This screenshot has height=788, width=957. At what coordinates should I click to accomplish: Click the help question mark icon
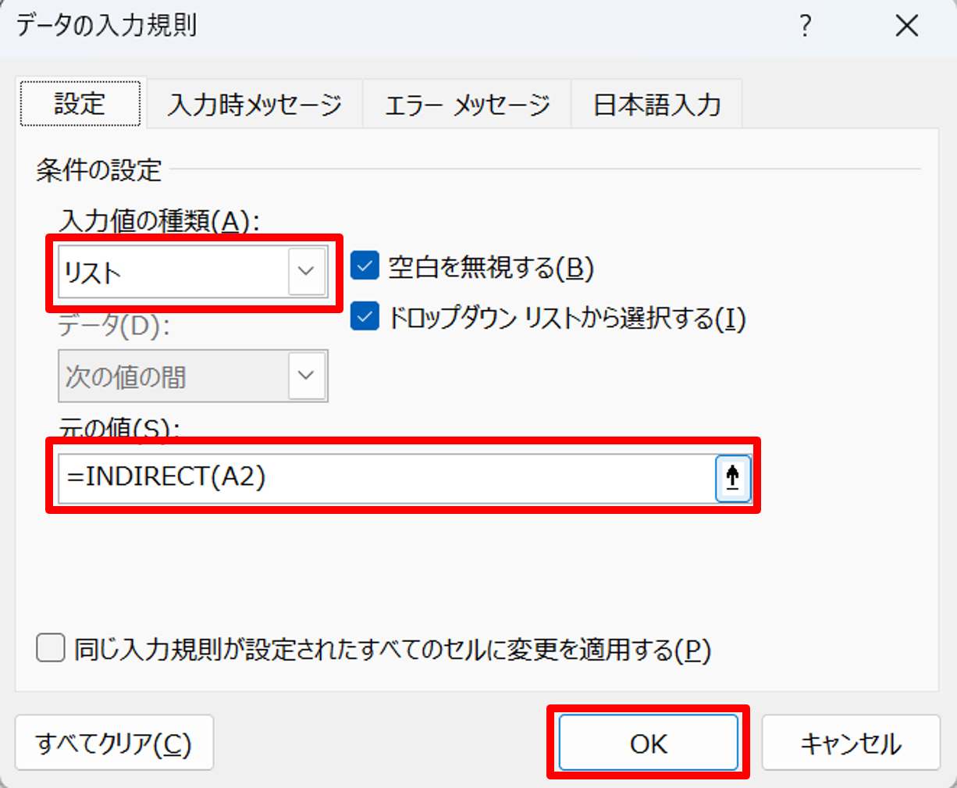(806, 27)
